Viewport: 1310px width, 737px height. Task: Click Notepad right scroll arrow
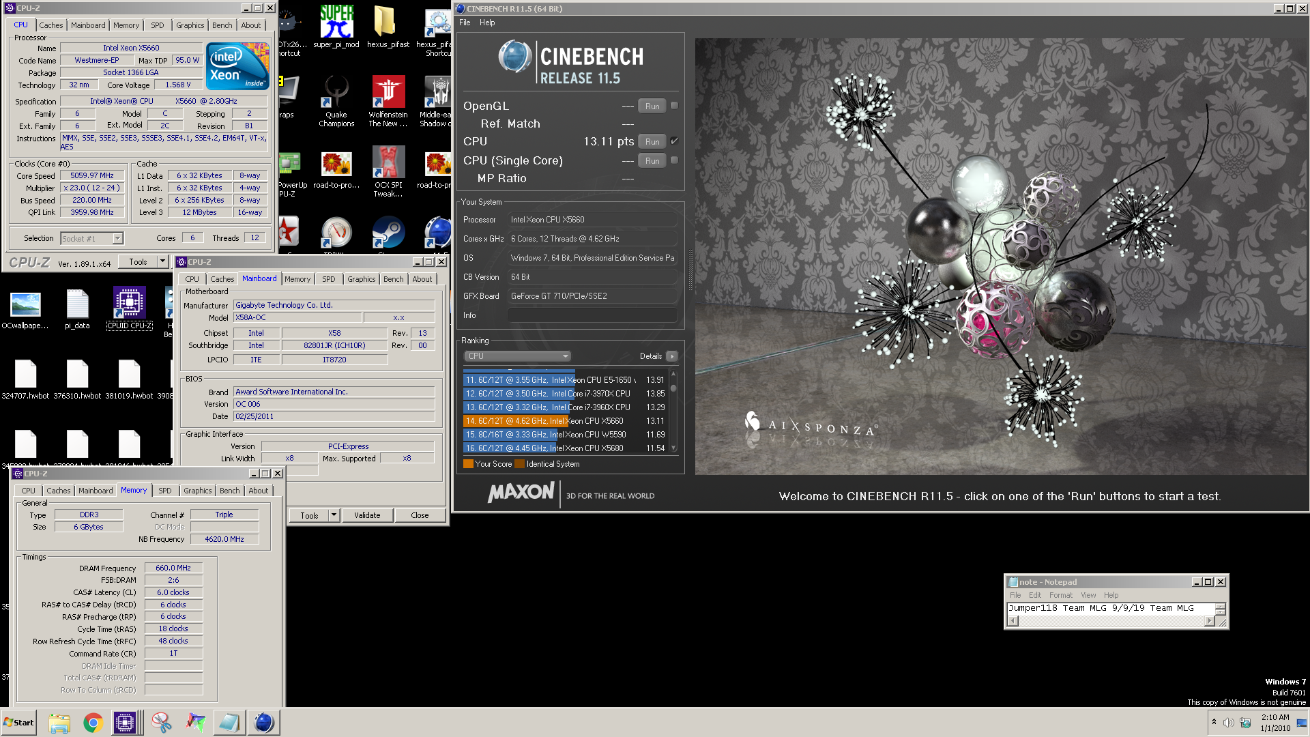pyautogui.click(x=1210, y=621)
